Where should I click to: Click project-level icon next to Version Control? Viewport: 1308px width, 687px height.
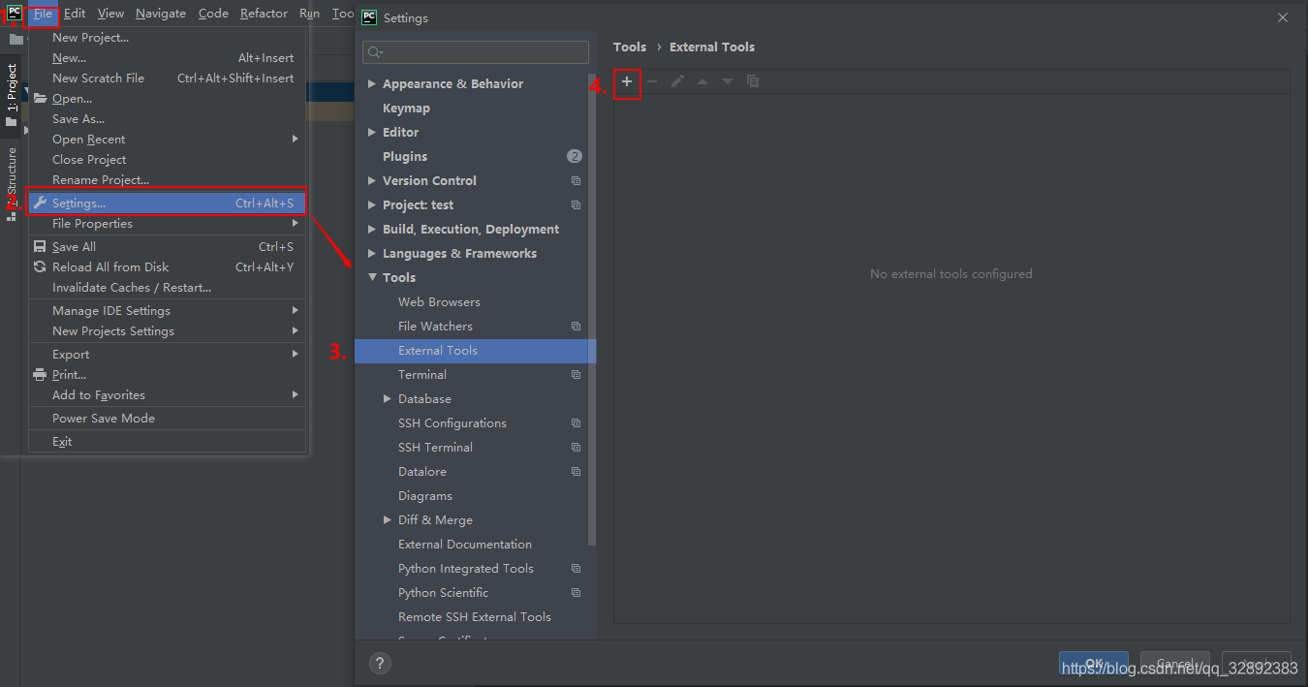point(576,181)
